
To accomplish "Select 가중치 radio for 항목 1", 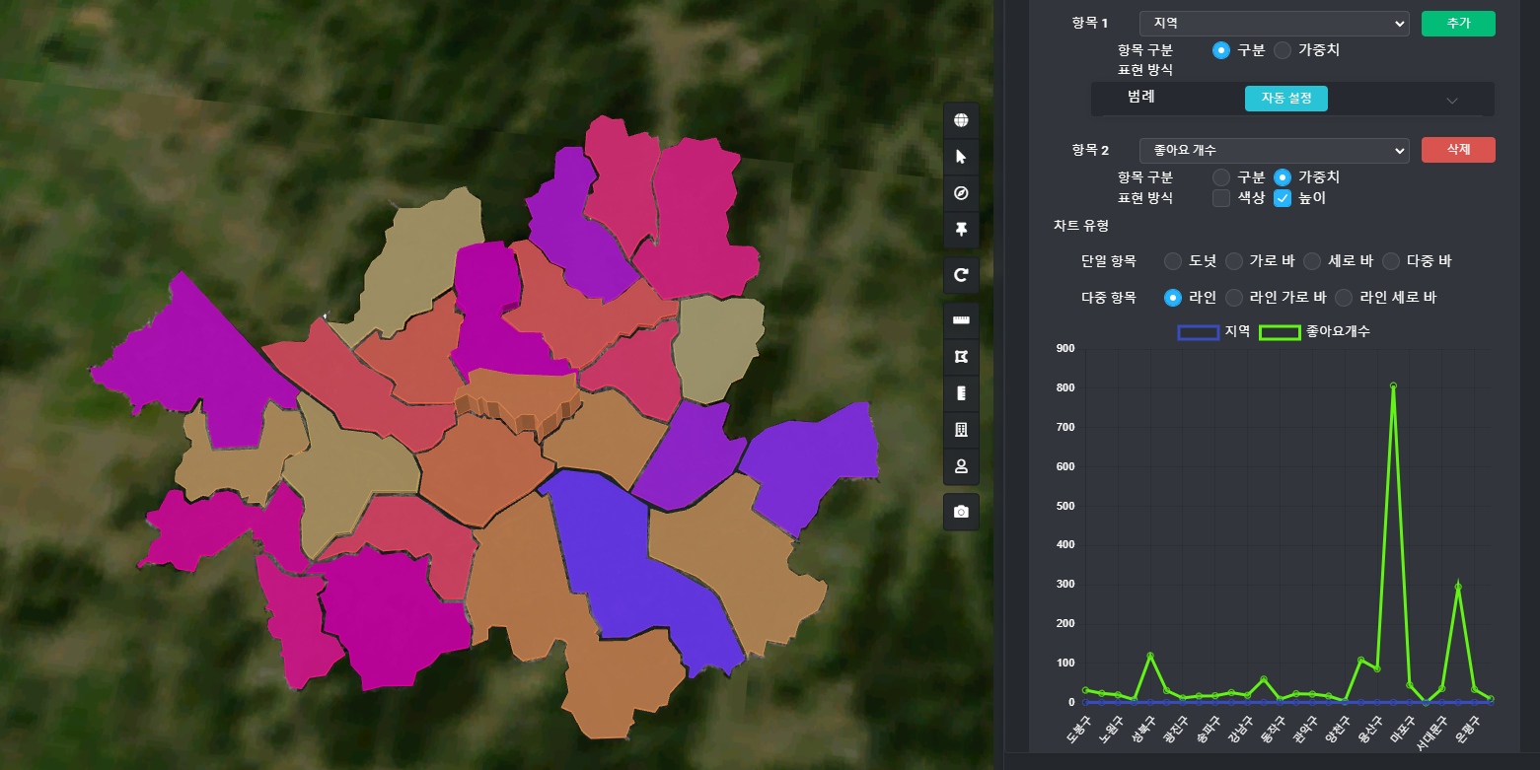I will [x=1283, y=50].
